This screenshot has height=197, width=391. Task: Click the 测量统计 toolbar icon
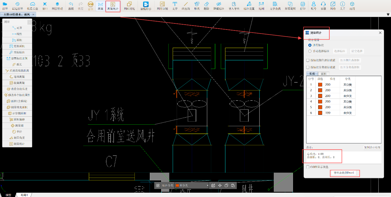point(113,6)
